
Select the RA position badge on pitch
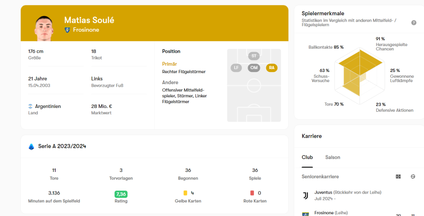point(271,68)
